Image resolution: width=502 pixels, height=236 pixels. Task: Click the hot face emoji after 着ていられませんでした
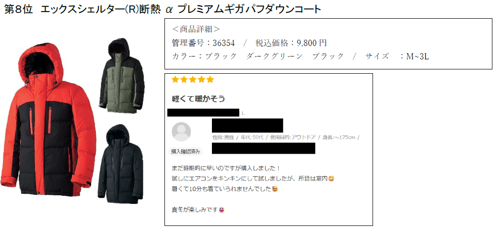(275, 189)
